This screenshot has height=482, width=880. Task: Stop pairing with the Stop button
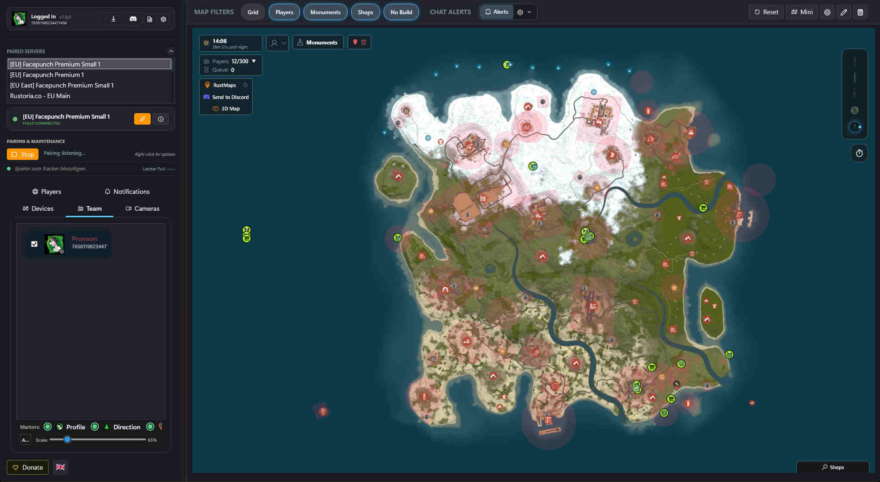(x=22, y=154)
